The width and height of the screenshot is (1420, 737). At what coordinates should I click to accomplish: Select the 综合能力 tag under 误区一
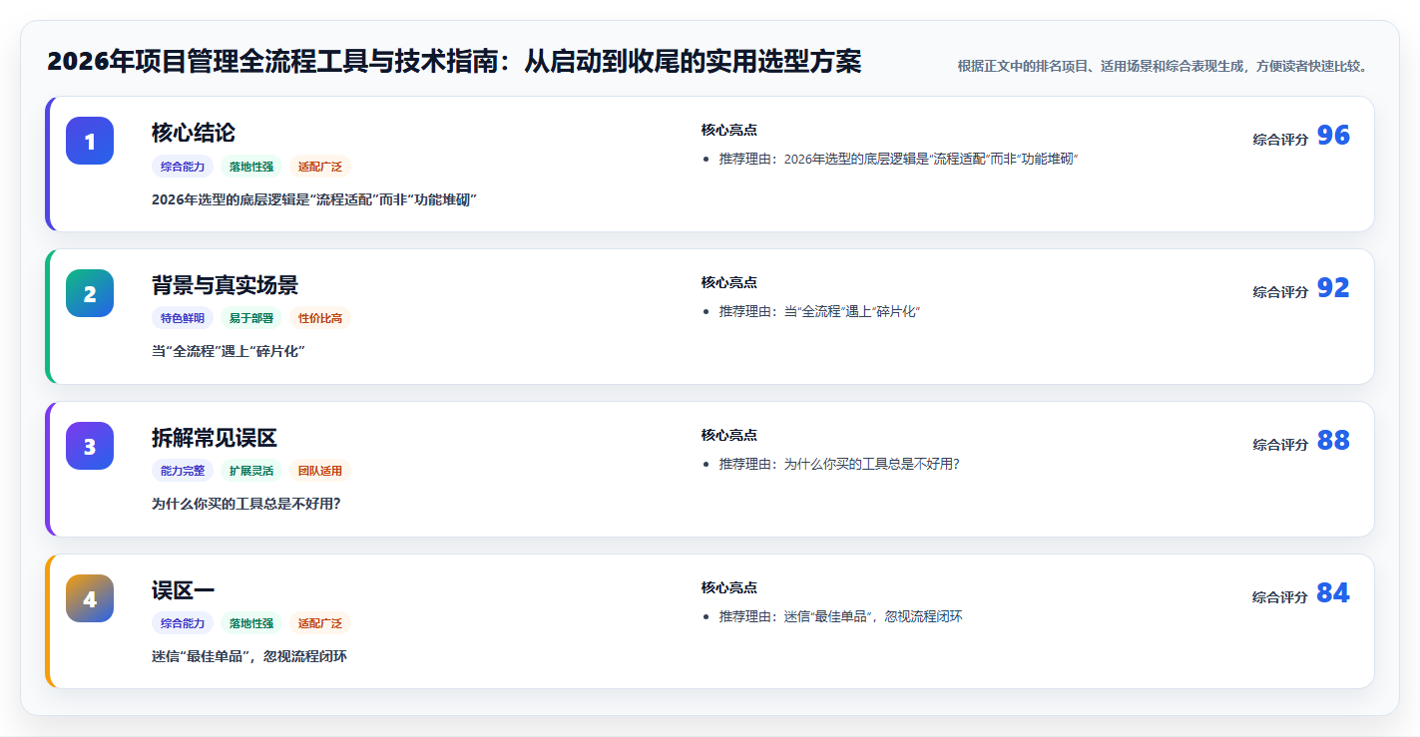(183, 623)
